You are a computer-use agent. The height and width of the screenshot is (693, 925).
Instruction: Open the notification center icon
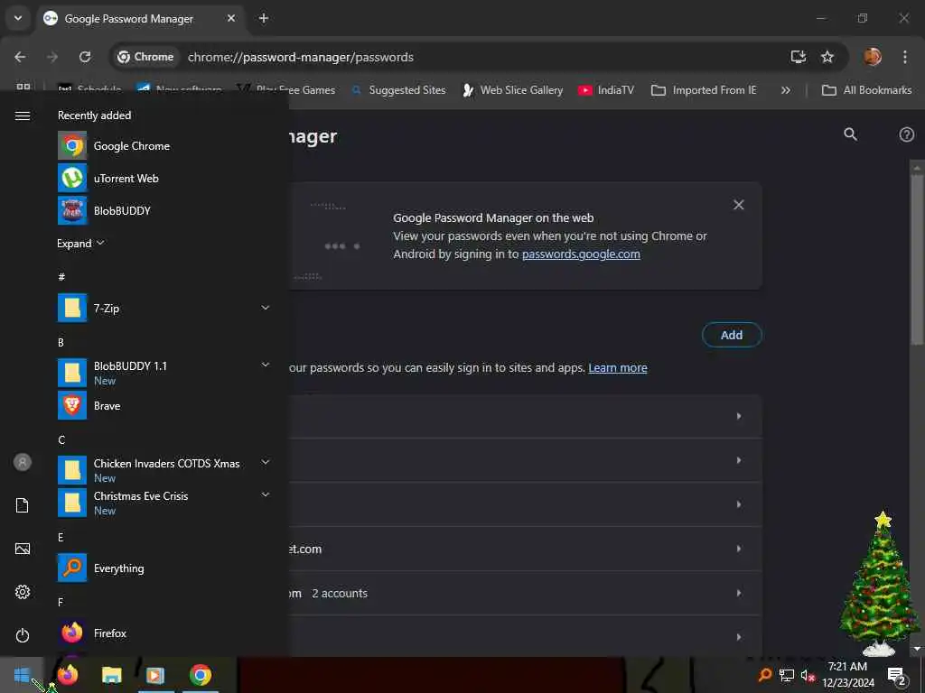(x=896, y=676)
